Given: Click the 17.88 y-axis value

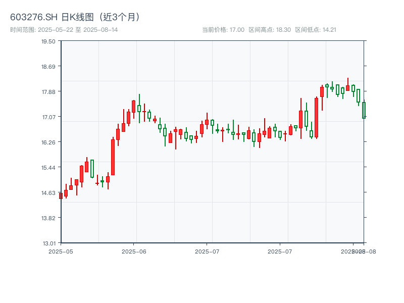Looking at the screenshot, I should tap(48, 92).
